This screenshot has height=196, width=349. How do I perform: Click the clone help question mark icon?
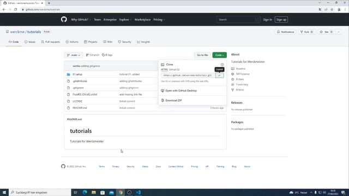[x=222, y=65]
